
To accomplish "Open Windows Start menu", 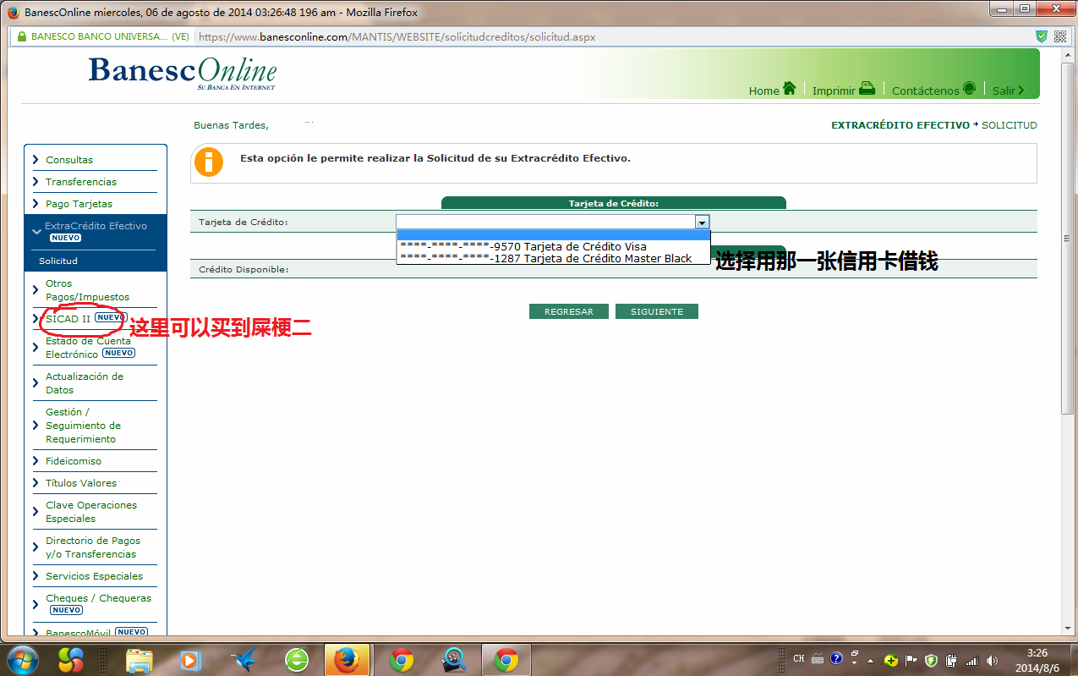I will (x=23, y=659).
